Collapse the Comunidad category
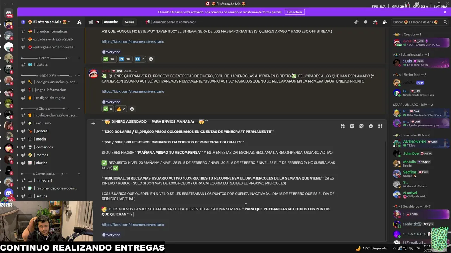451x253 pixels. (44, 174)
